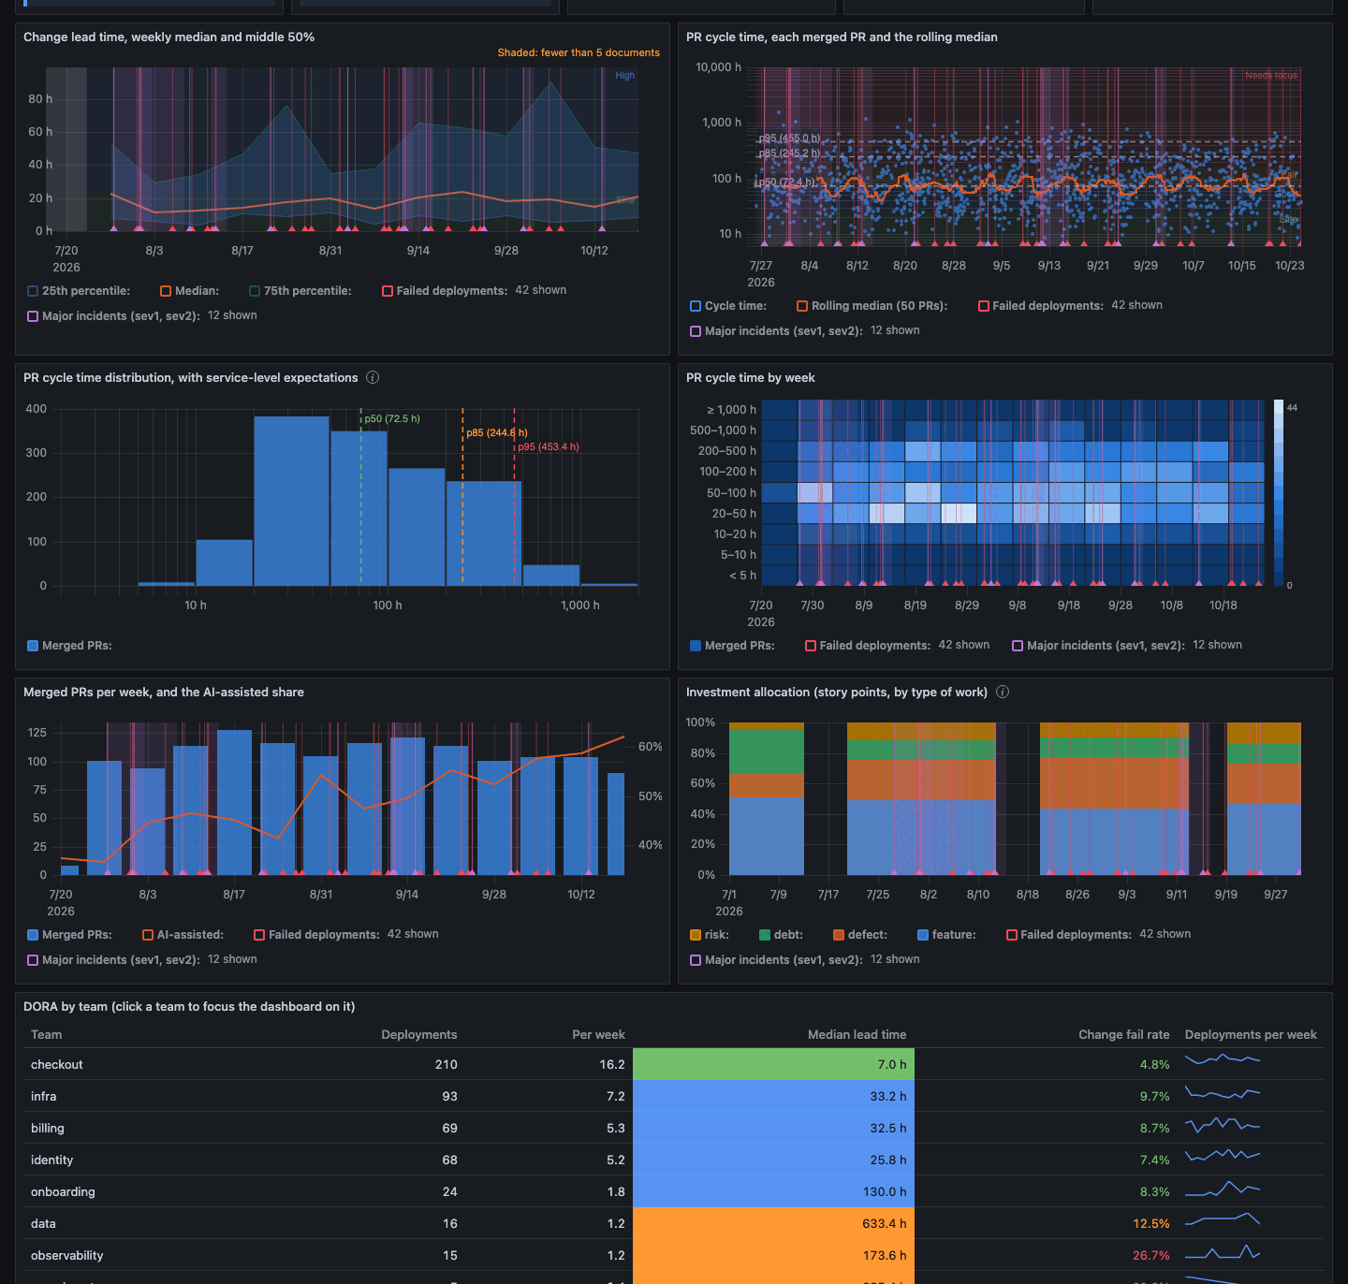Focus dashboard on the onboarding team
The width and height of the screenshot is (1348, 1284).
[x=63, y=1191]
